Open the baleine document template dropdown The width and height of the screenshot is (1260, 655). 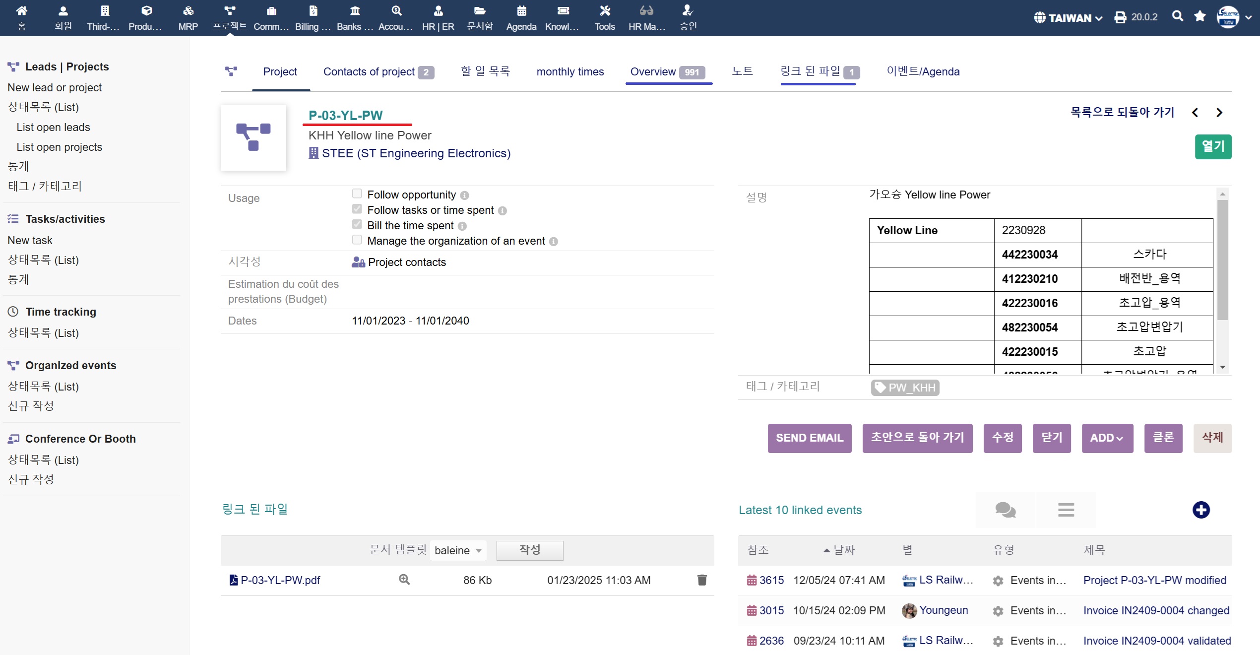(457, 550)
